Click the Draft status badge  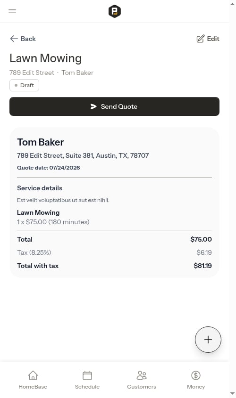point(24,85)
